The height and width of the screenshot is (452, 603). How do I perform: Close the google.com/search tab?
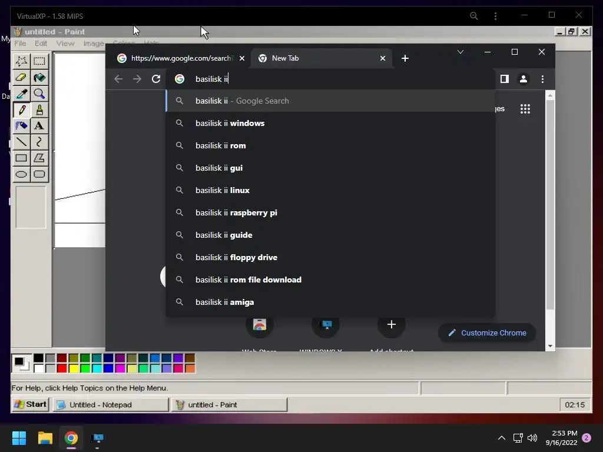[x=242, y=58]
